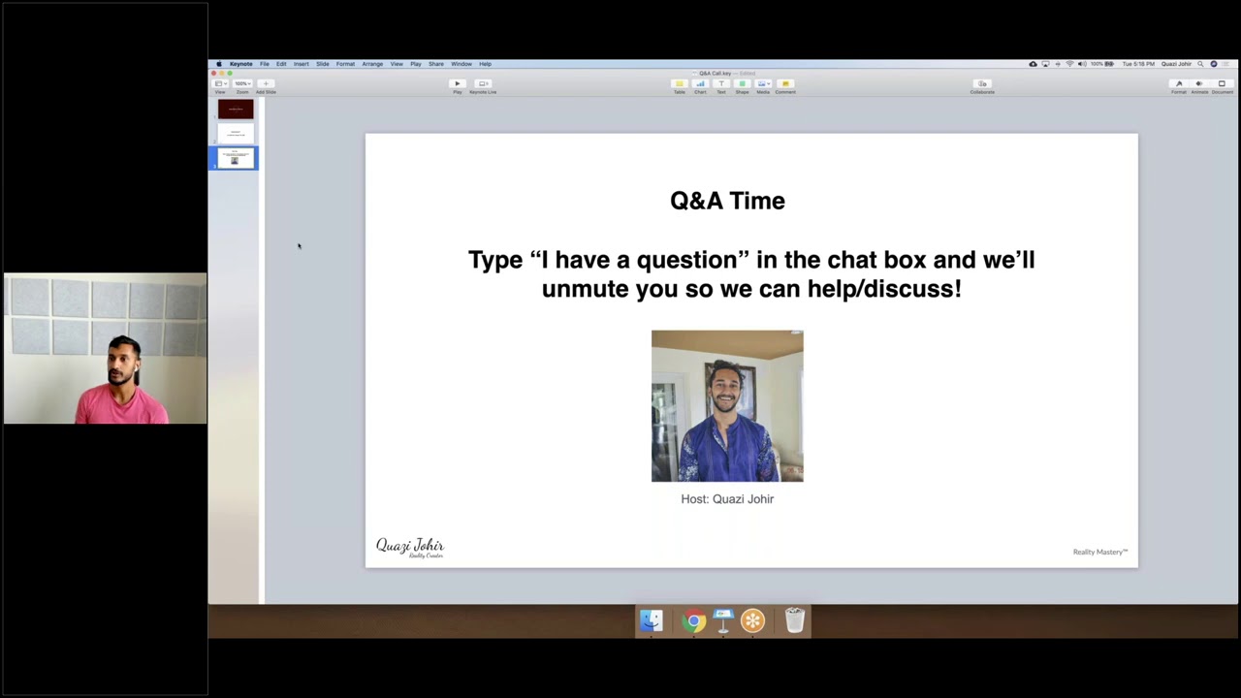1241x698 pixels.
Task: Insert a Shape
Action: click(x=742, y=83)
